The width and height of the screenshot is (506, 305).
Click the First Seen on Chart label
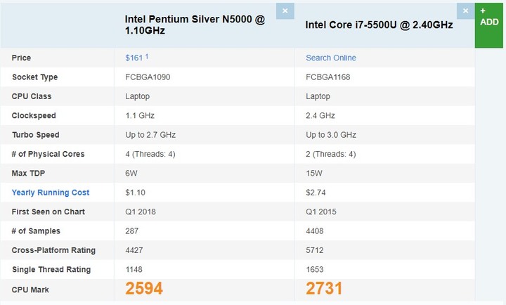(48, 212)
